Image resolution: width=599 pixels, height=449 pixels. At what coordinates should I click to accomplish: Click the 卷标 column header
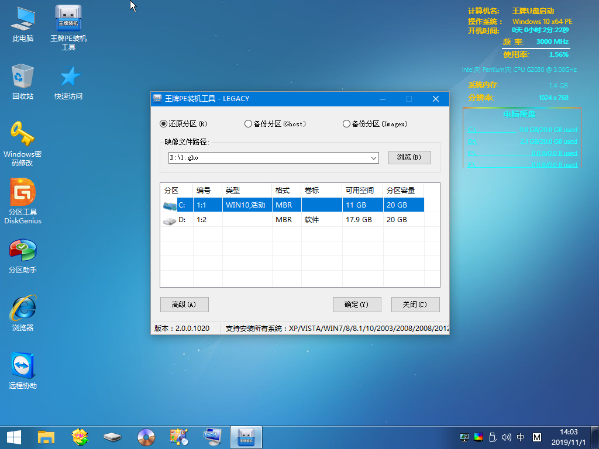click(x=322, y=190)
